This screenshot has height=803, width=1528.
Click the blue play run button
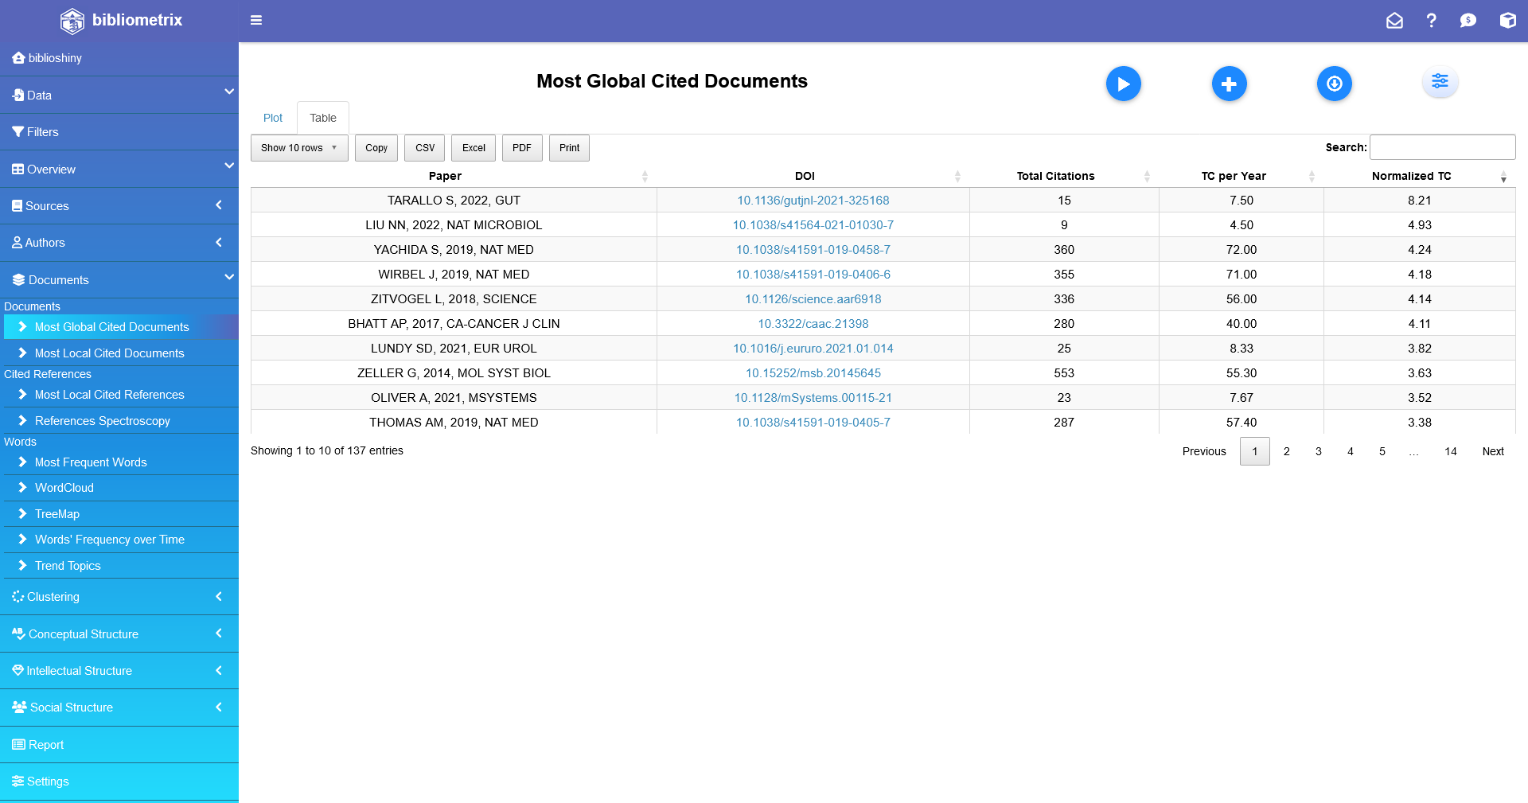(x=1123, y=84)
